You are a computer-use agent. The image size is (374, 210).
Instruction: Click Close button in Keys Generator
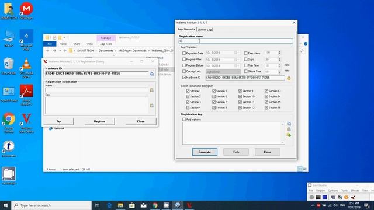268,152
